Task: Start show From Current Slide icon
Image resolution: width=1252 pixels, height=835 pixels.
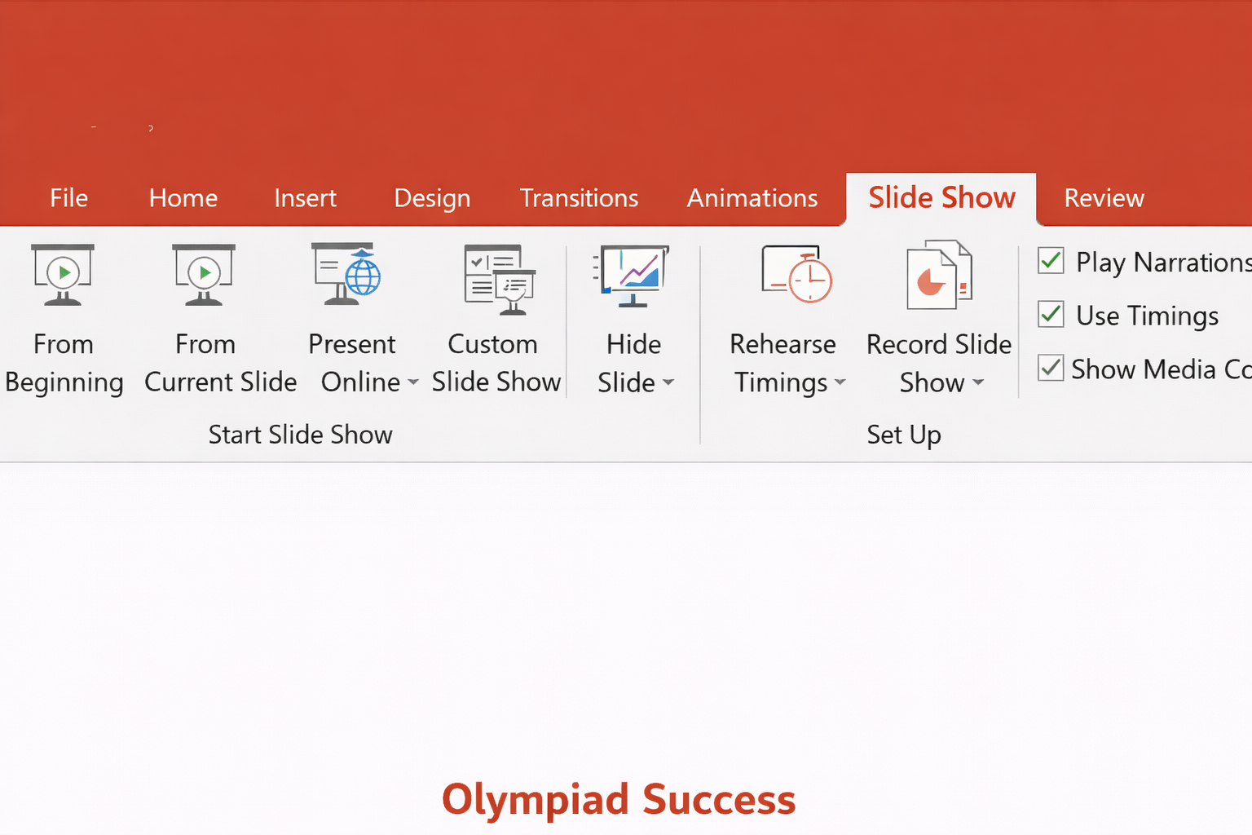Action: [x=204, y=275]
